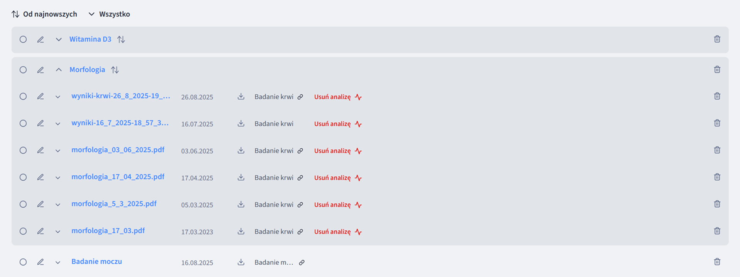Image resolution: width=740 pixels, height=277 pixels.
Task: Click Usuń analizę for the 16.07.2025 result
Action: (332, 124)
